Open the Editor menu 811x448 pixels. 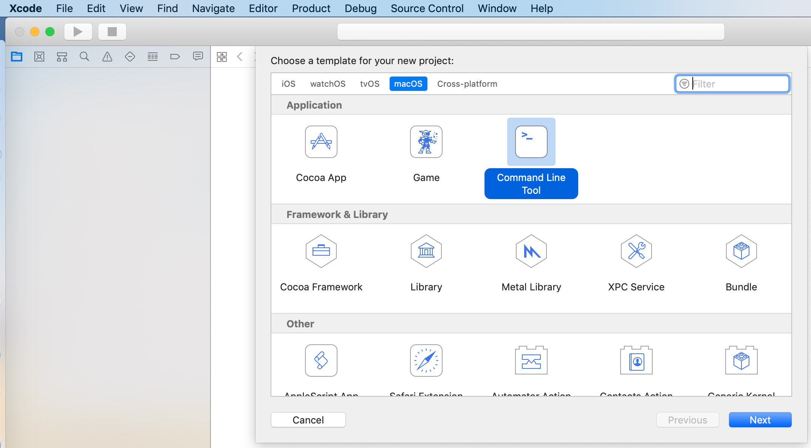[263, 8]
